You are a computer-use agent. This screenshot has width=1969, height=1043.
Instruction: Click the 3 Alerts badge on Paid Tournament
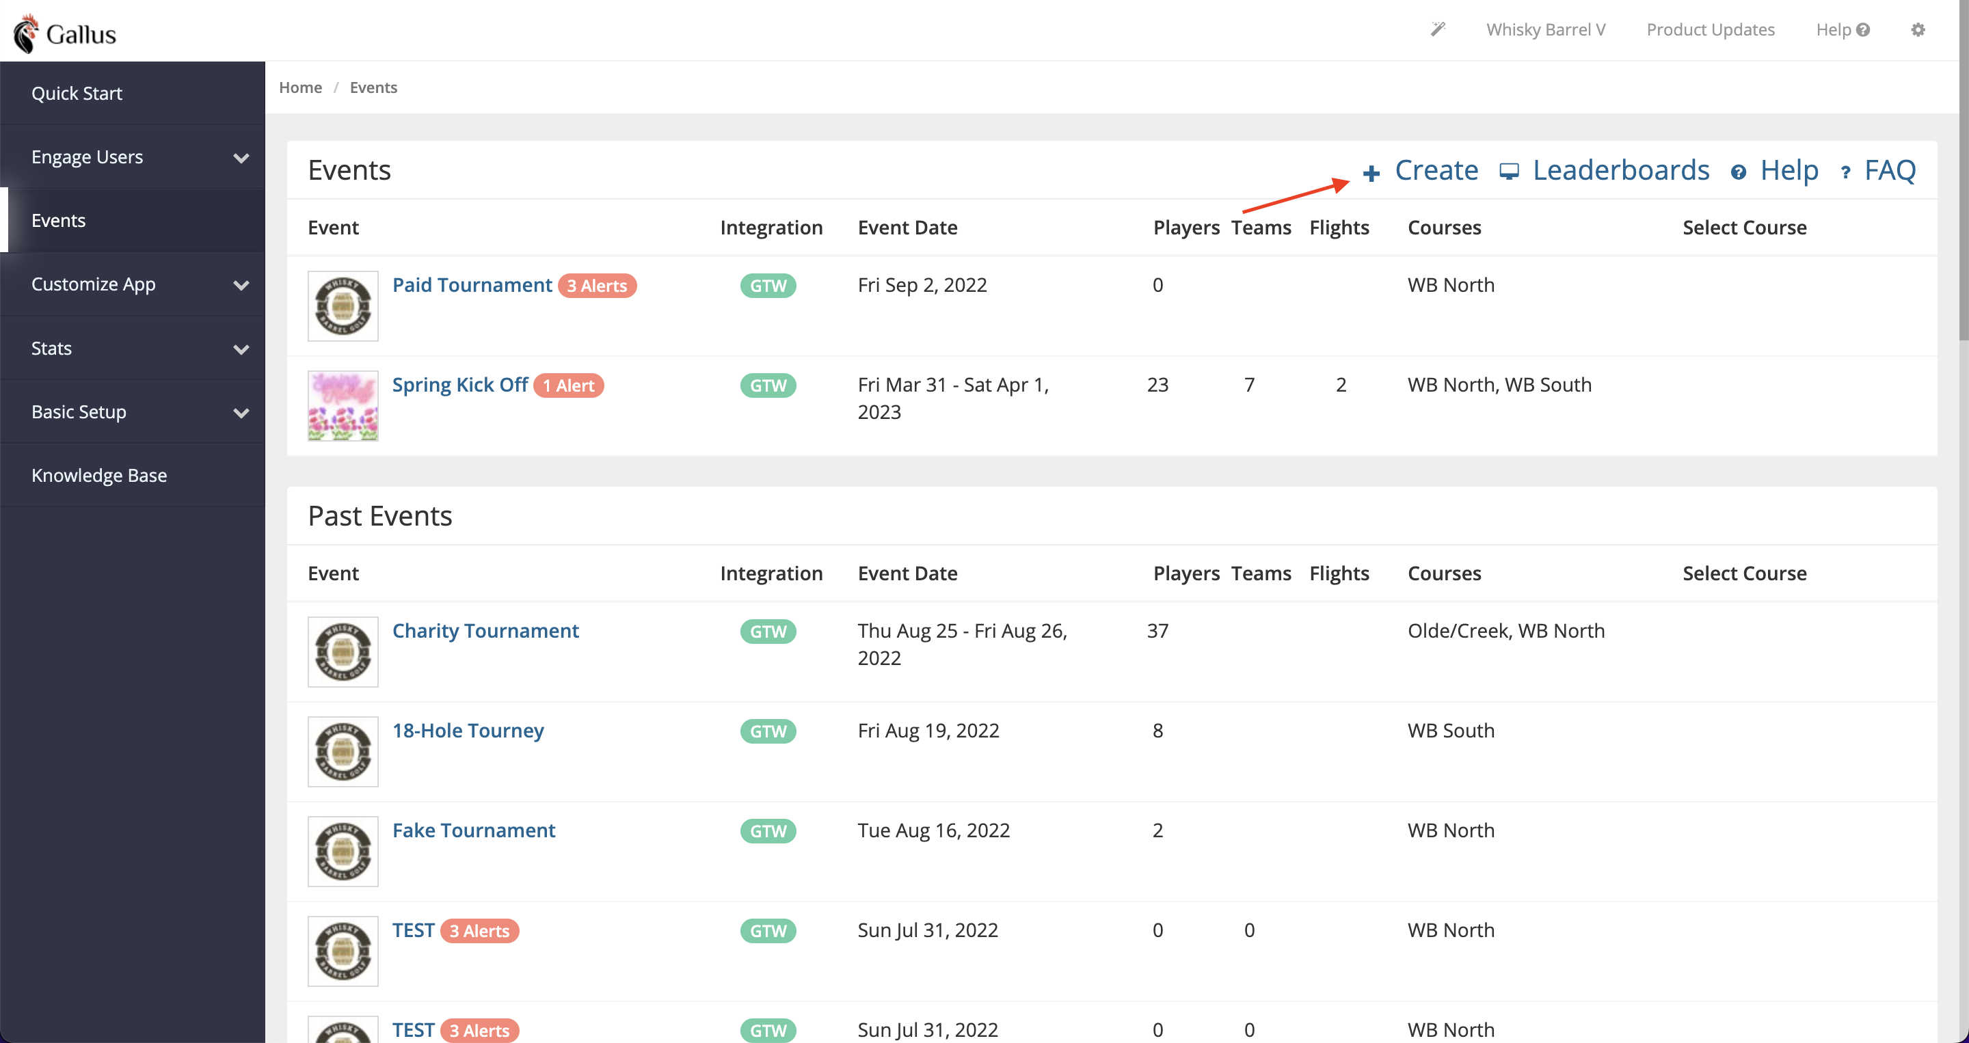point(597,285)
